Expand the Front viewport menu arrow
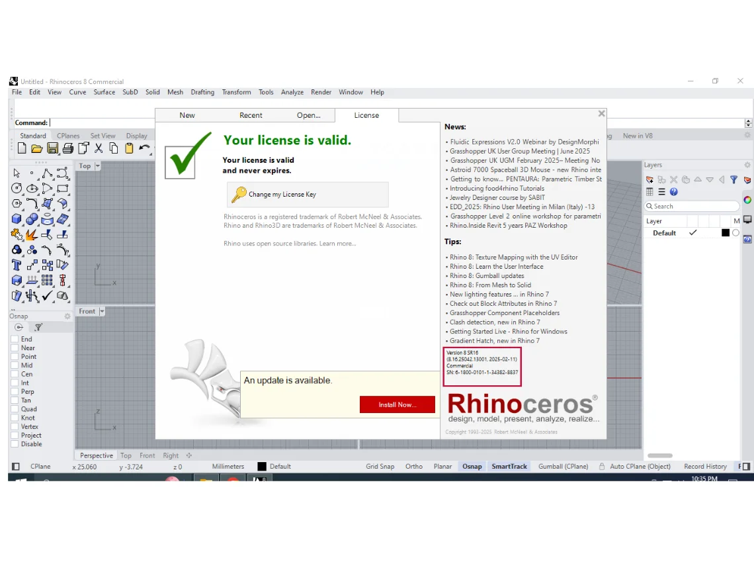 click(102, 311)
